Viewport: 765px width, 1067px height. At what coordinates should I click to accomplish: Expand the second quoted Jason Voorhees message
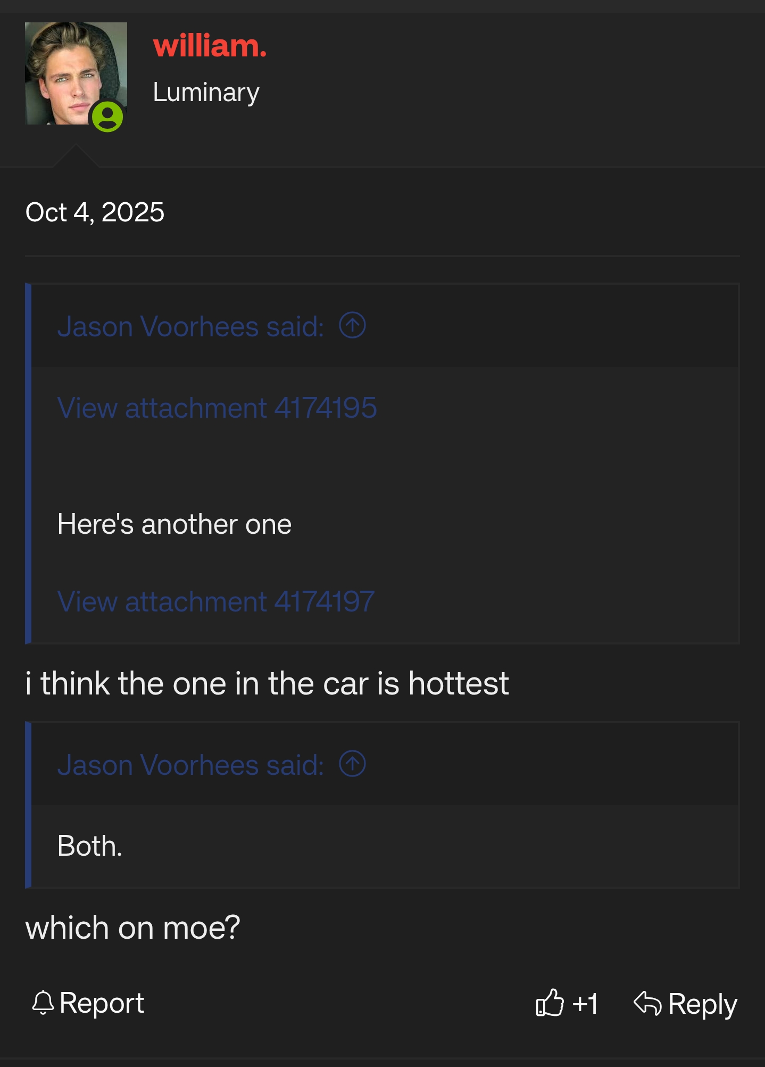click(192, 765)
